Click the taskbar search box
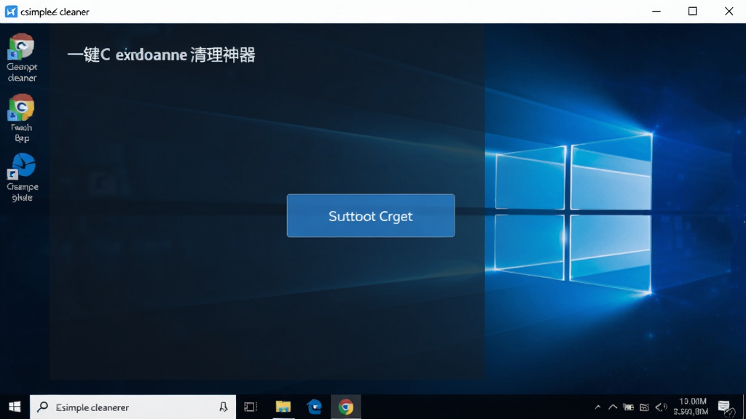The image size is (746, 419). (133, 407)
